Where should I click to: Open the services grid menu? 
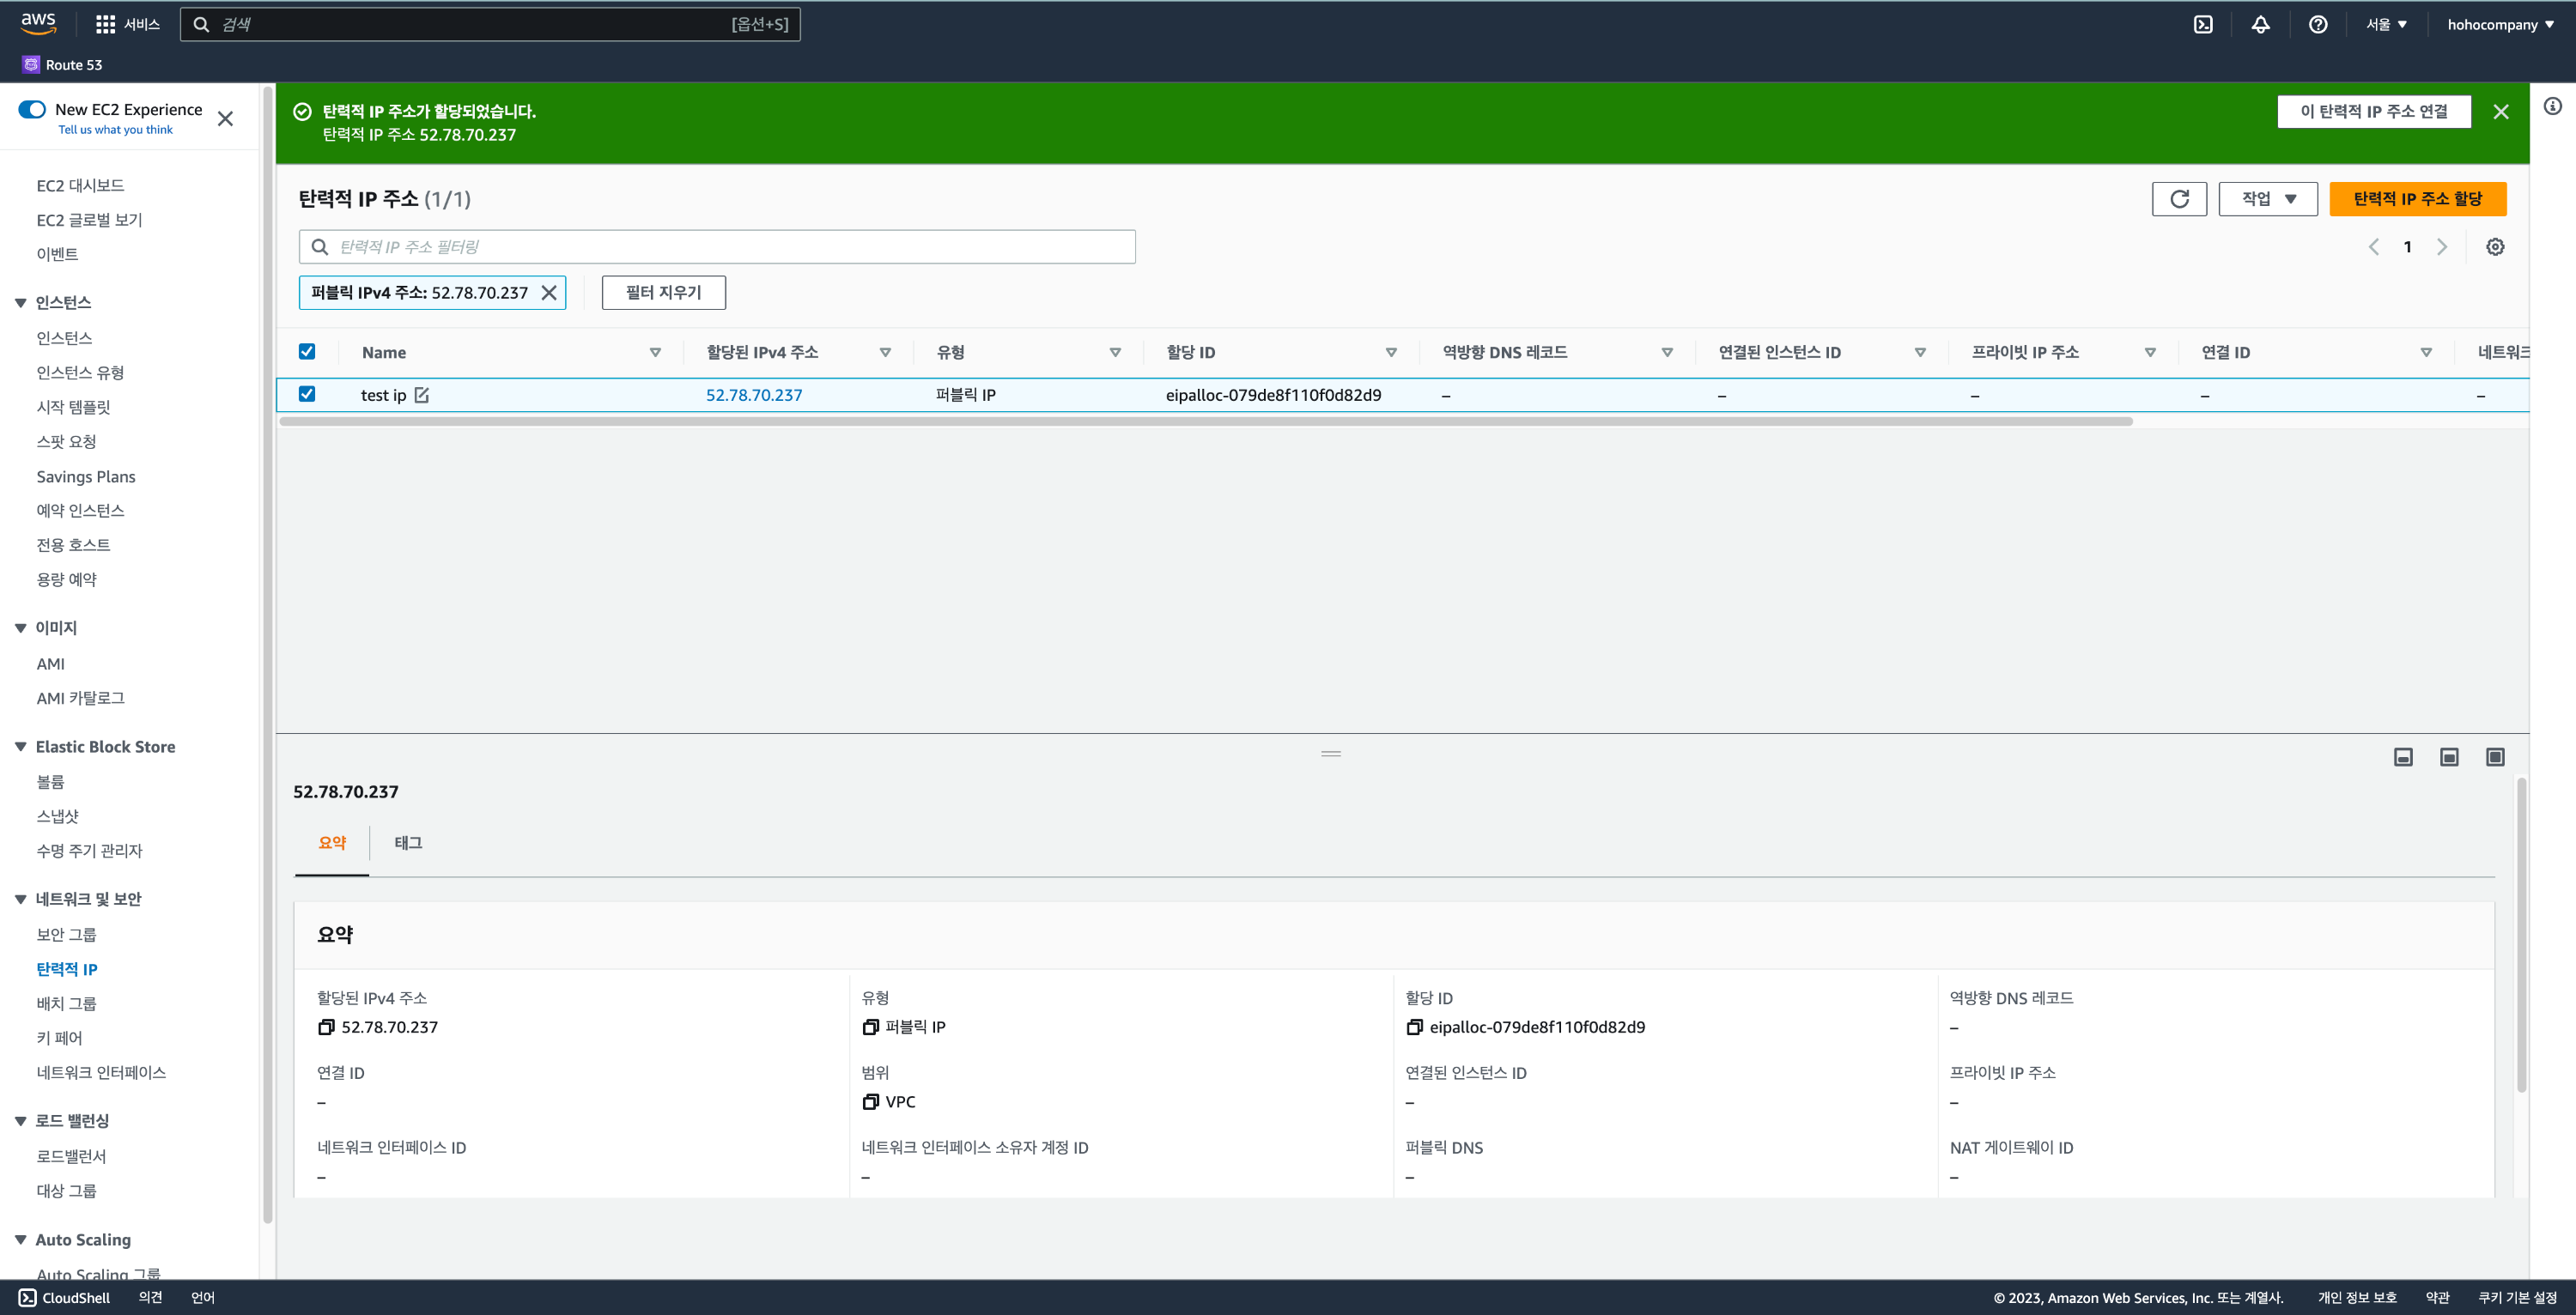coord(105,25)
